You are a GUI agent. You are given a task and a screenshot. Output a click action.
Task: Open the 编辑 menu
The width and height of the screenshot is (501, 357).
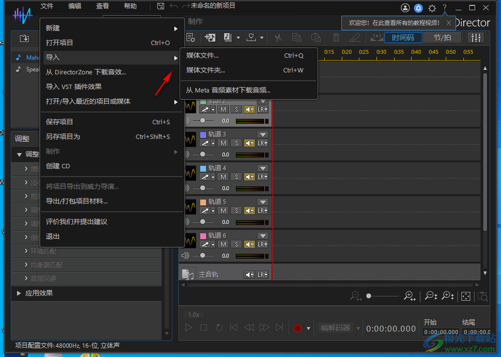click(74, 6)
